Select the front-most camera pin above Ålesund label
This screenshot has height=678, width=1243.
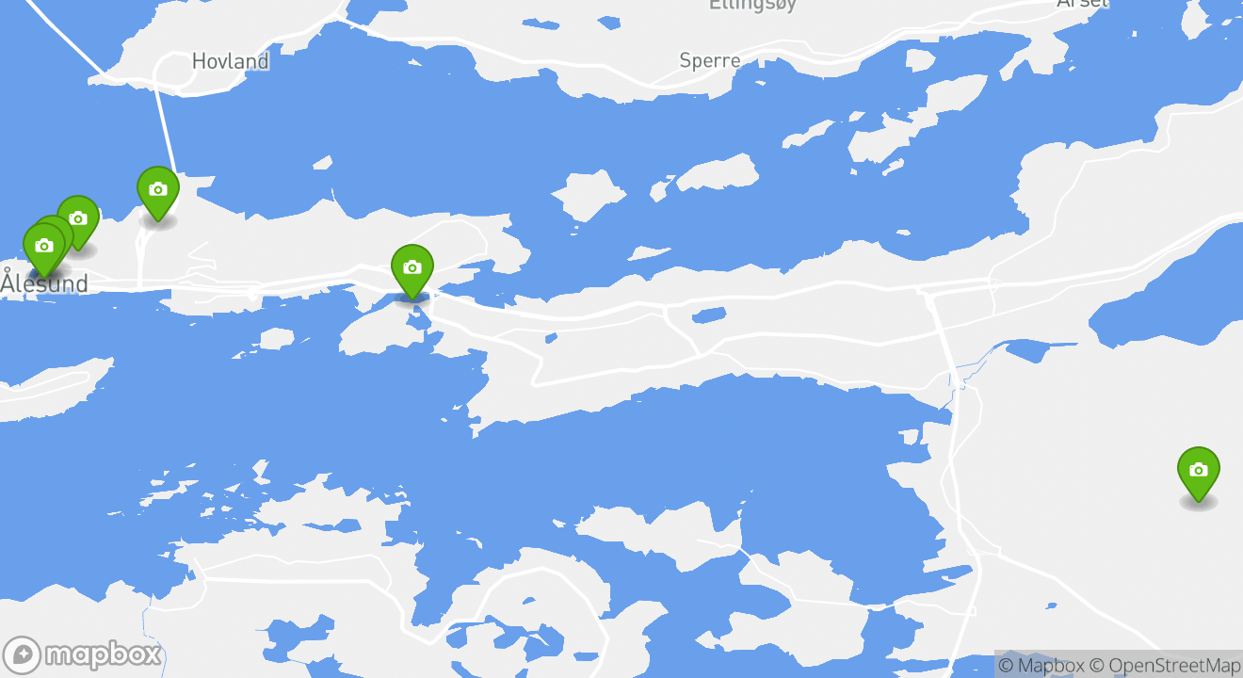pyautogui.click(x=43, y=249)
